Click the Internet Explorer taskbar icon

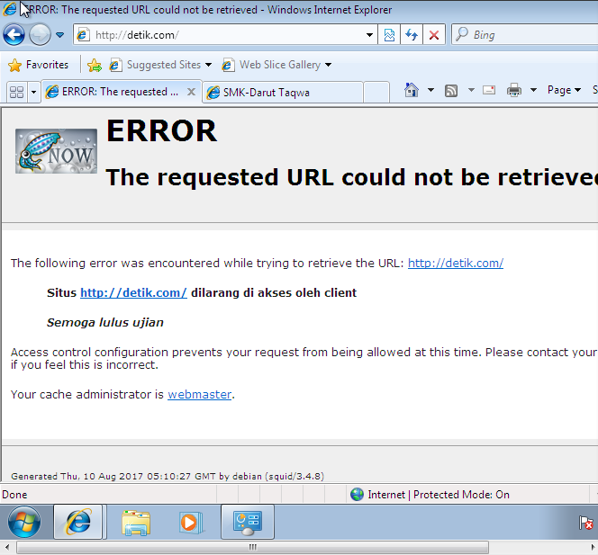(x=78, y=522)
